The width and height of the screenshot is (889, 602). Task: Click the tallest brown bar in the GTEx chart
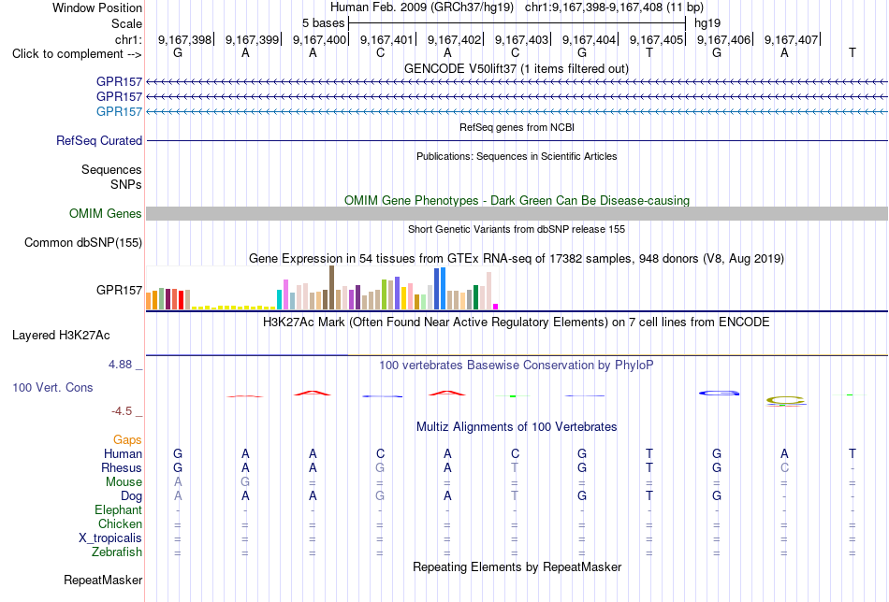coord(331,288)
